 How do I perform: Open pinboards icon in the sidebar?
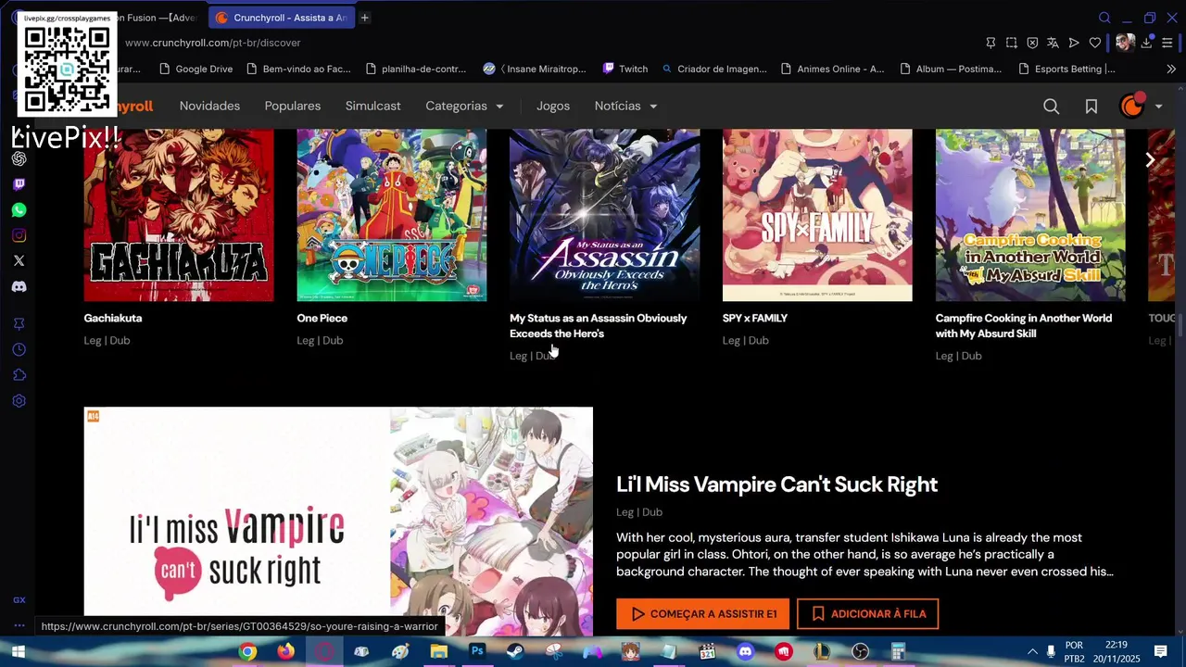[19, 323]
